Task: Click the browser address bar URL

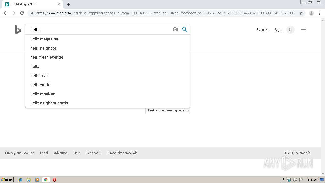Action: [x=165, y=13]
